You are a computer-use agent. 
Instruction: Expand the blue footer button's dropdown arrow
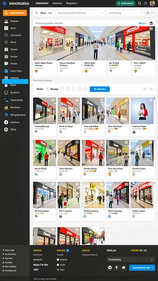pos(152,268)
